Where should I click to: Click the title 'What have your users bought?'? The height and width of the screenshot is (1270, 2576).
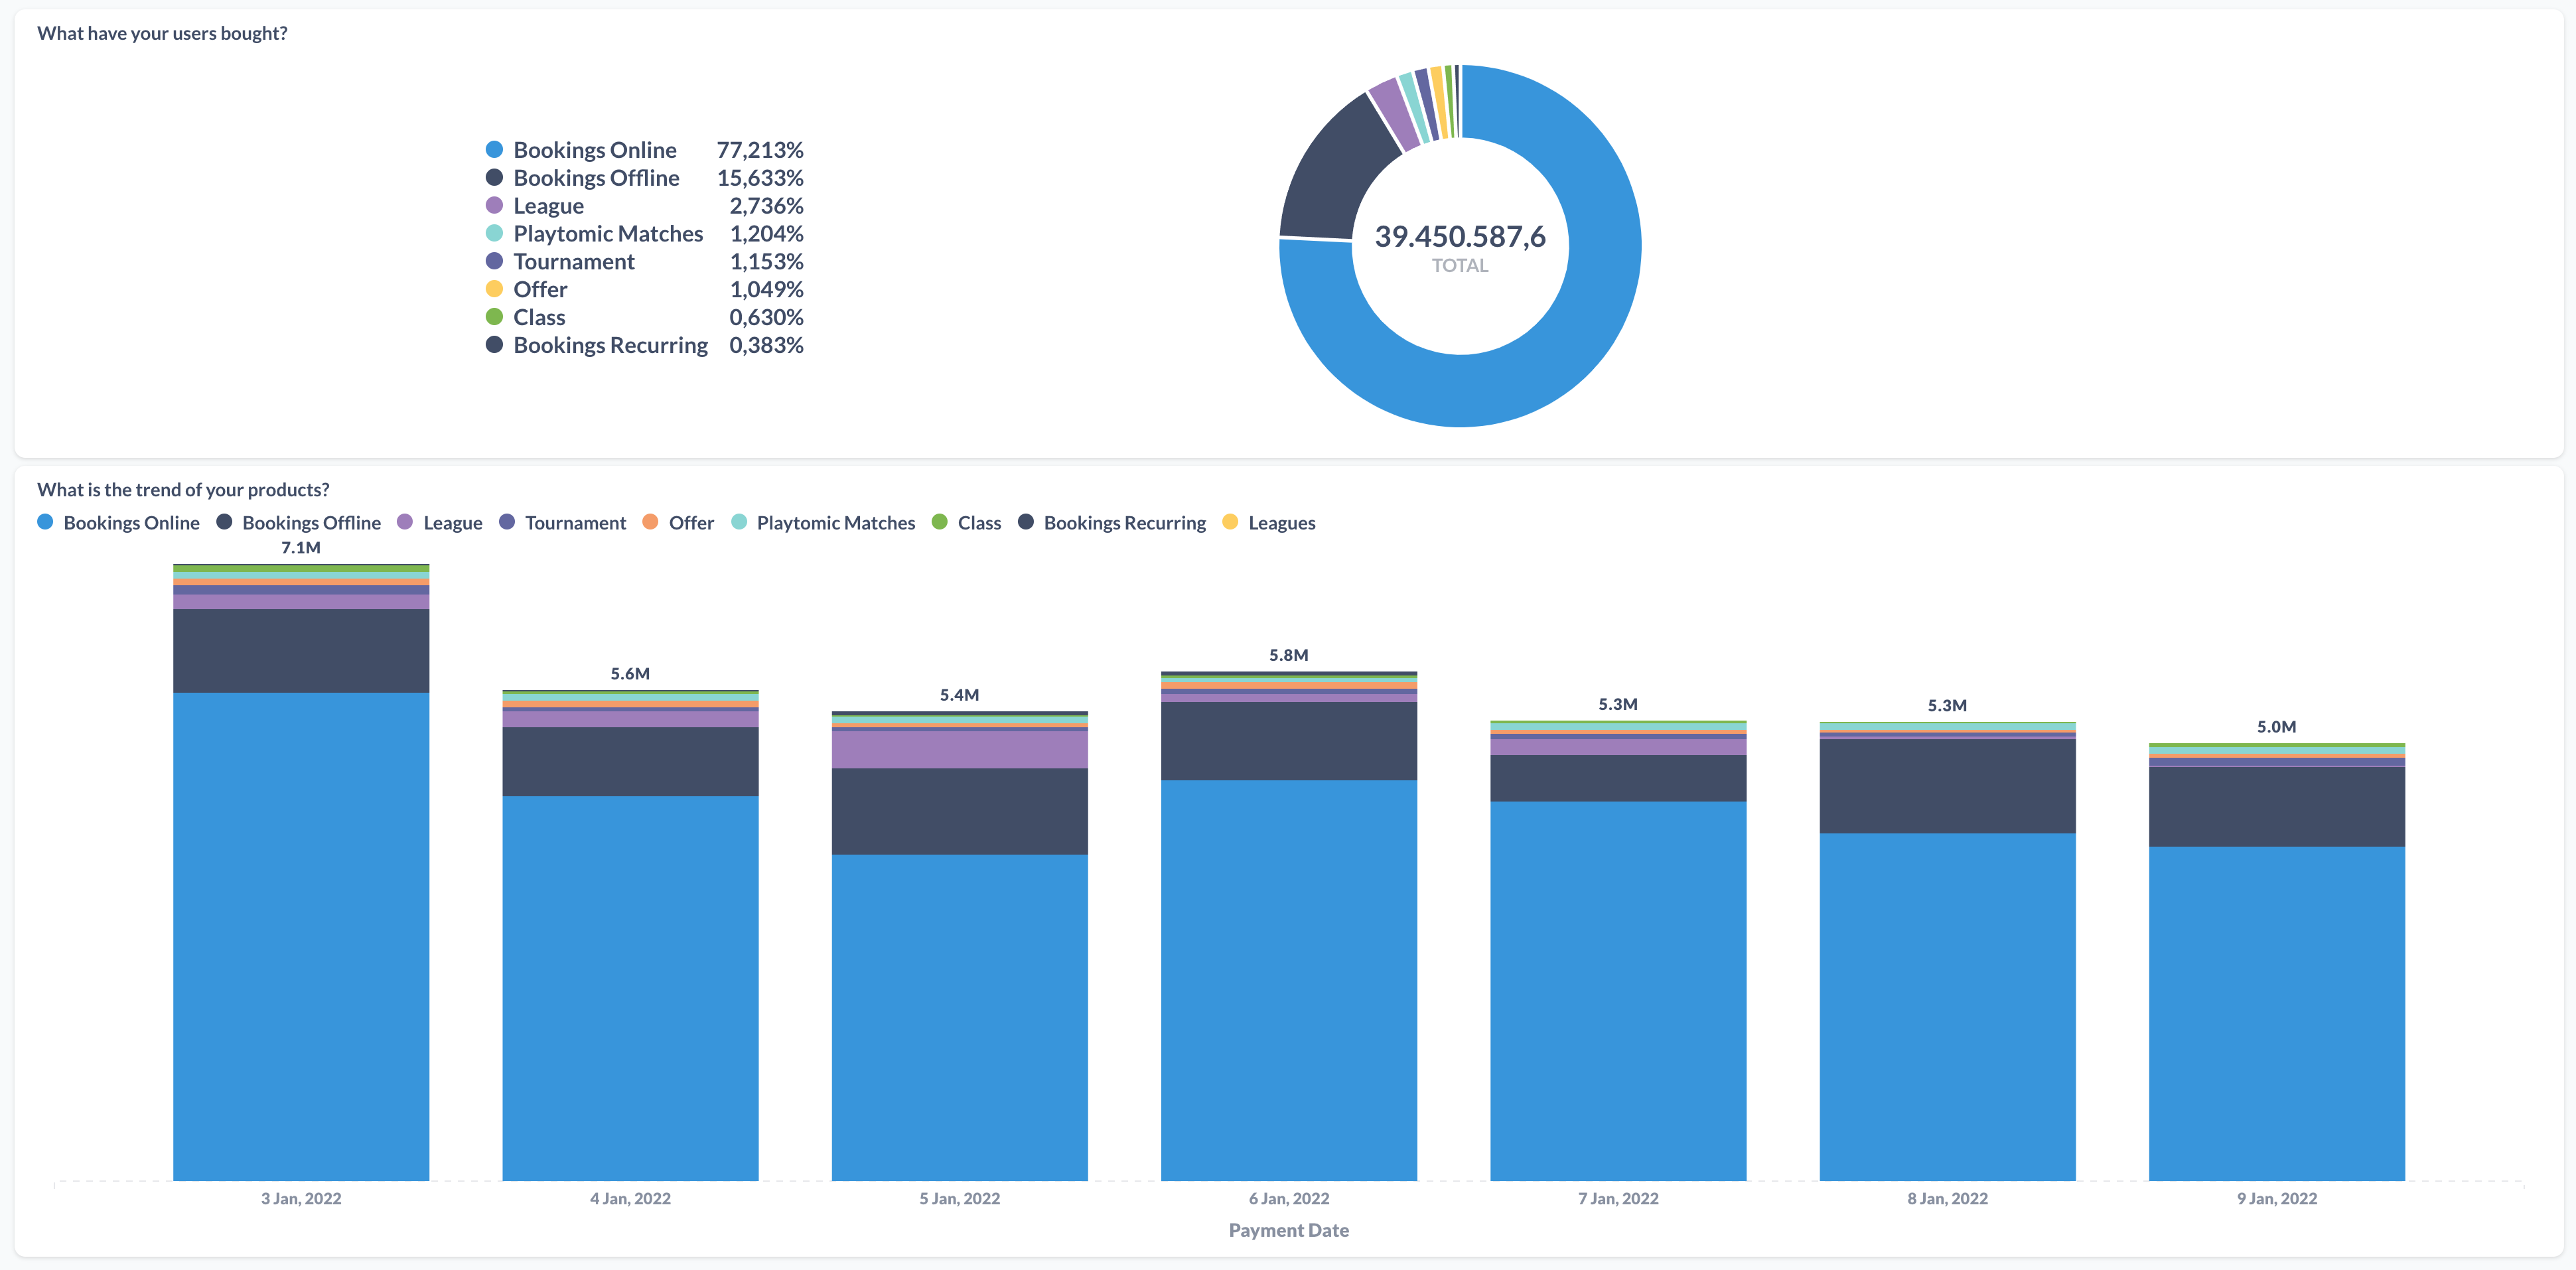pyautogui.click(x=161, y=32)
